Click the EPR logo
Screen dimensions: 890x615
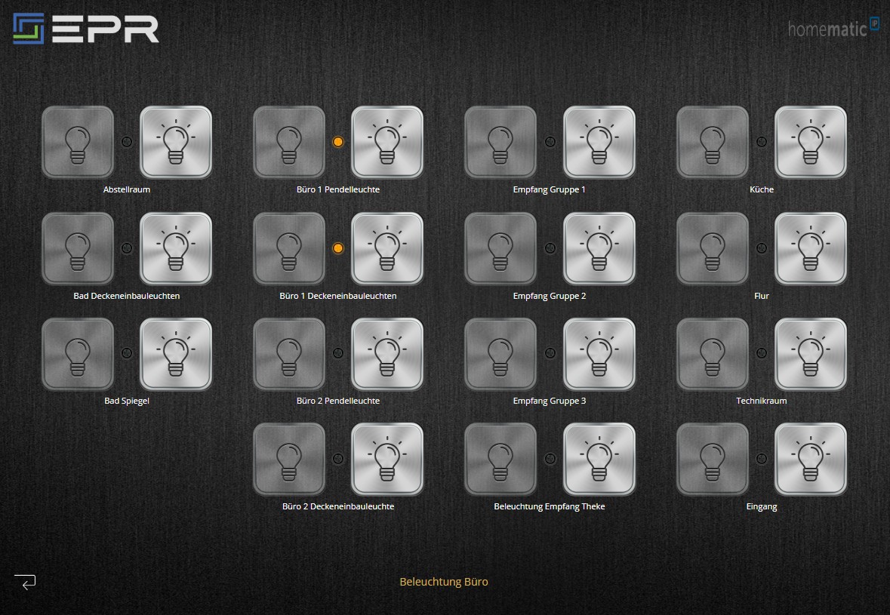tap(85, 28)
